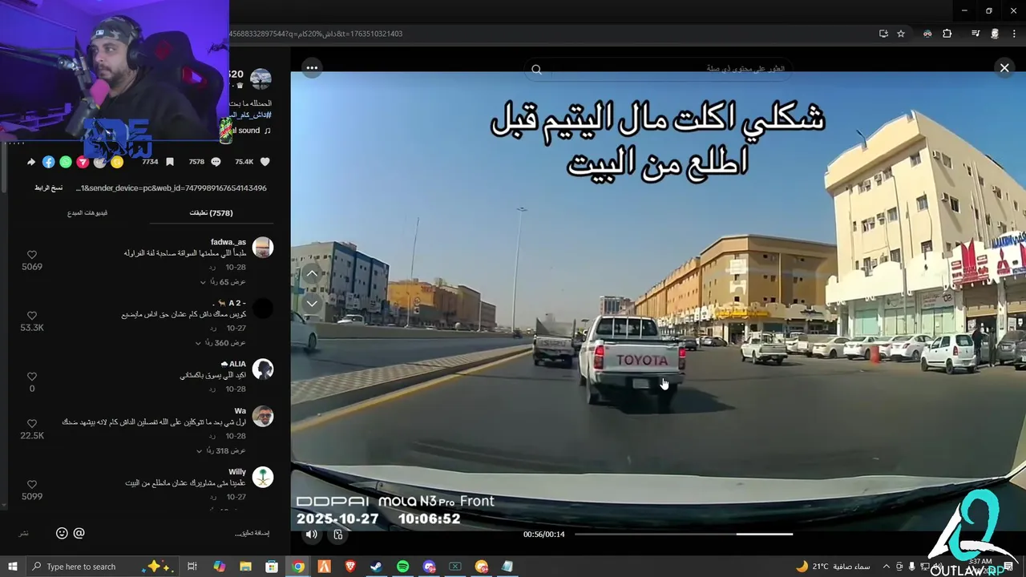Focus the related content search field
Screen dimensions: 1026x577
click(x=657, y=69)
